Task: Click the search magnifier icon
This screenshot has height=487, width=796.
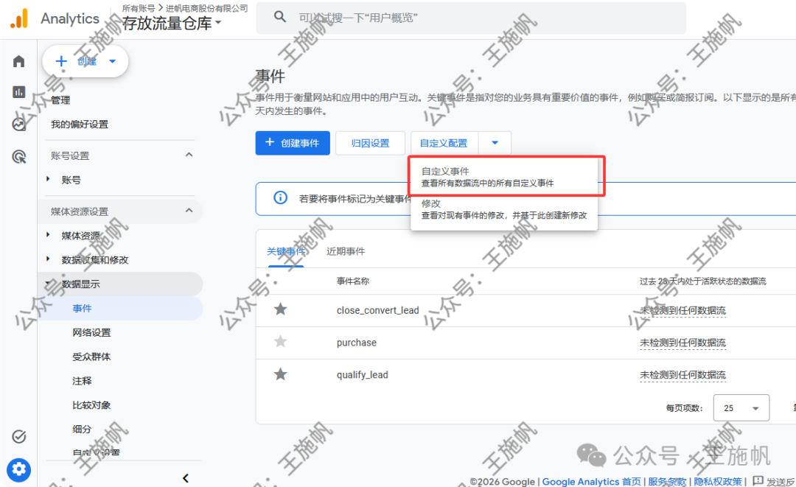Action: (x=280, y=17)
